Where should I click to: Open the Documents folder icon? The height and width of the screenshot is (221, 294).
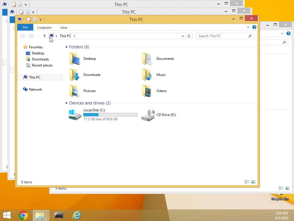pos(147,59)
